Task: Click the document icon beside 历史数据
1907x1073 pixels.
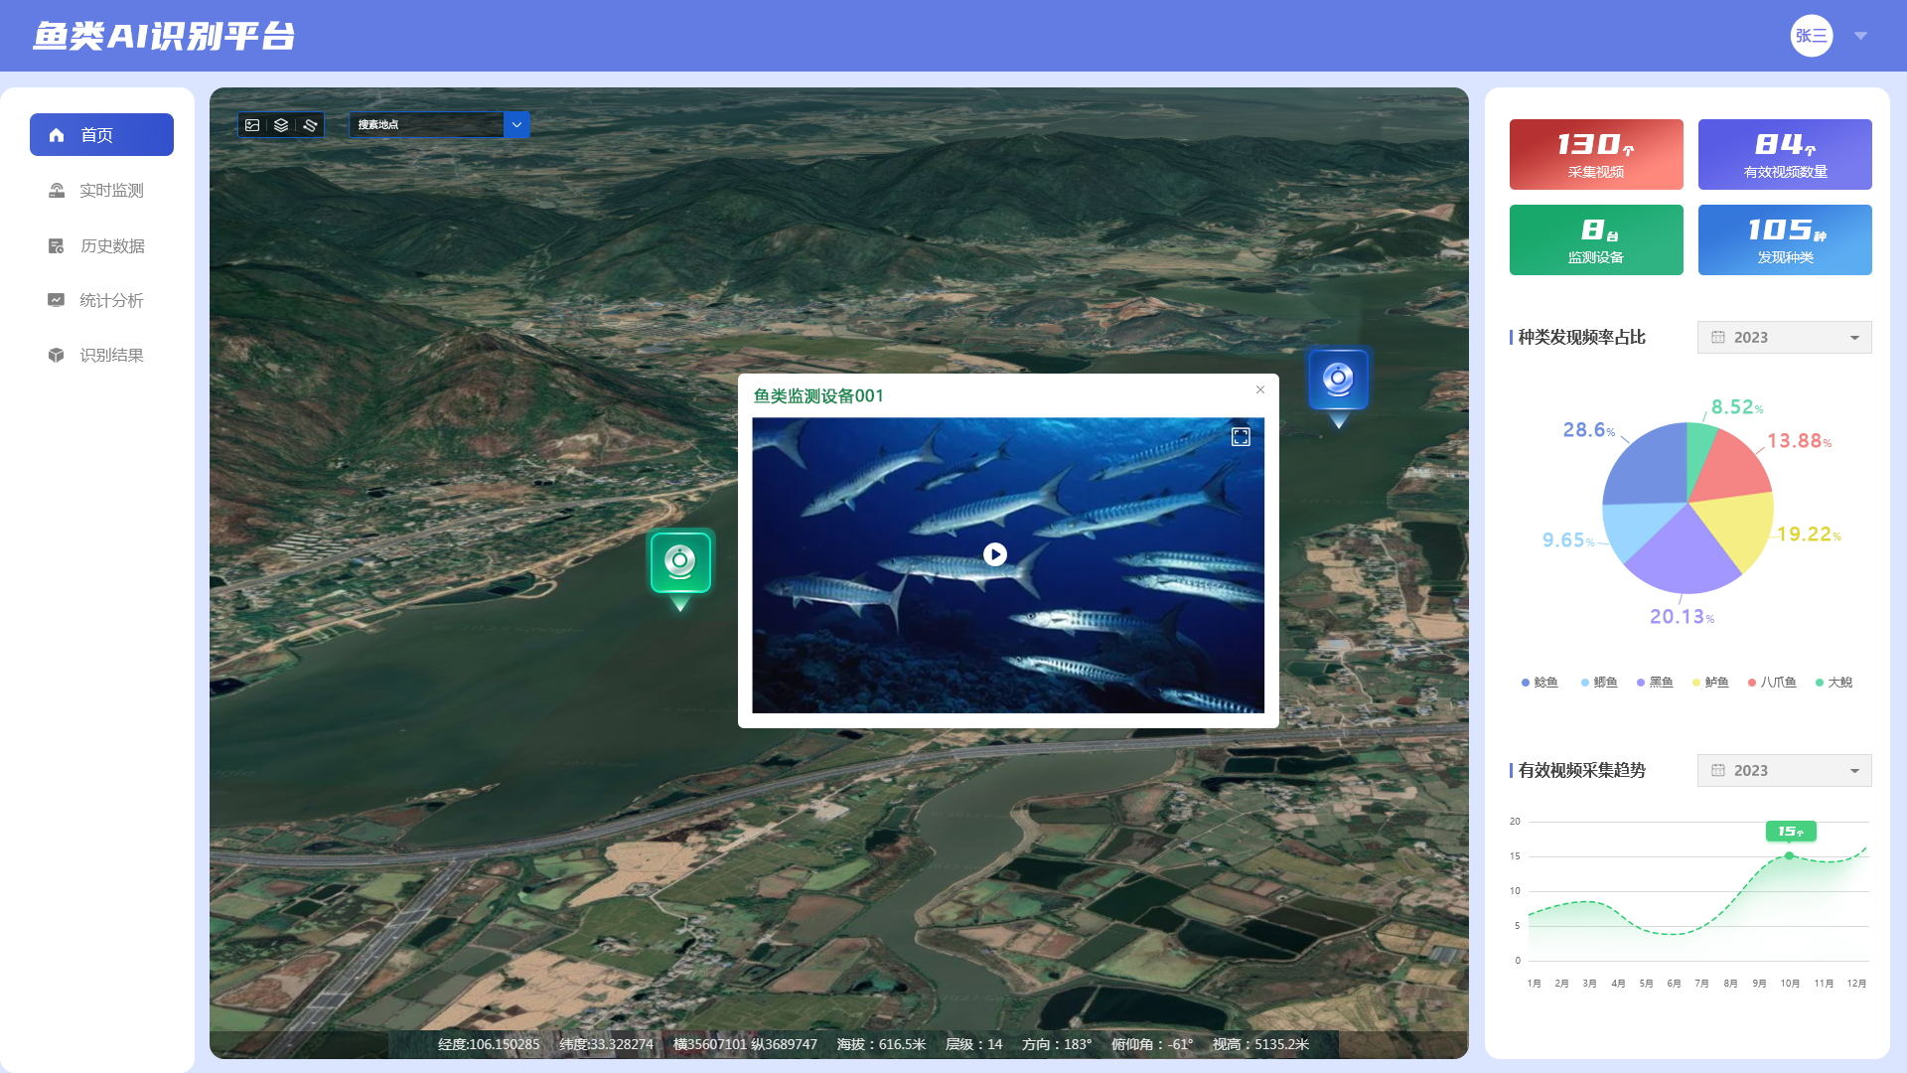Action: 57,246
